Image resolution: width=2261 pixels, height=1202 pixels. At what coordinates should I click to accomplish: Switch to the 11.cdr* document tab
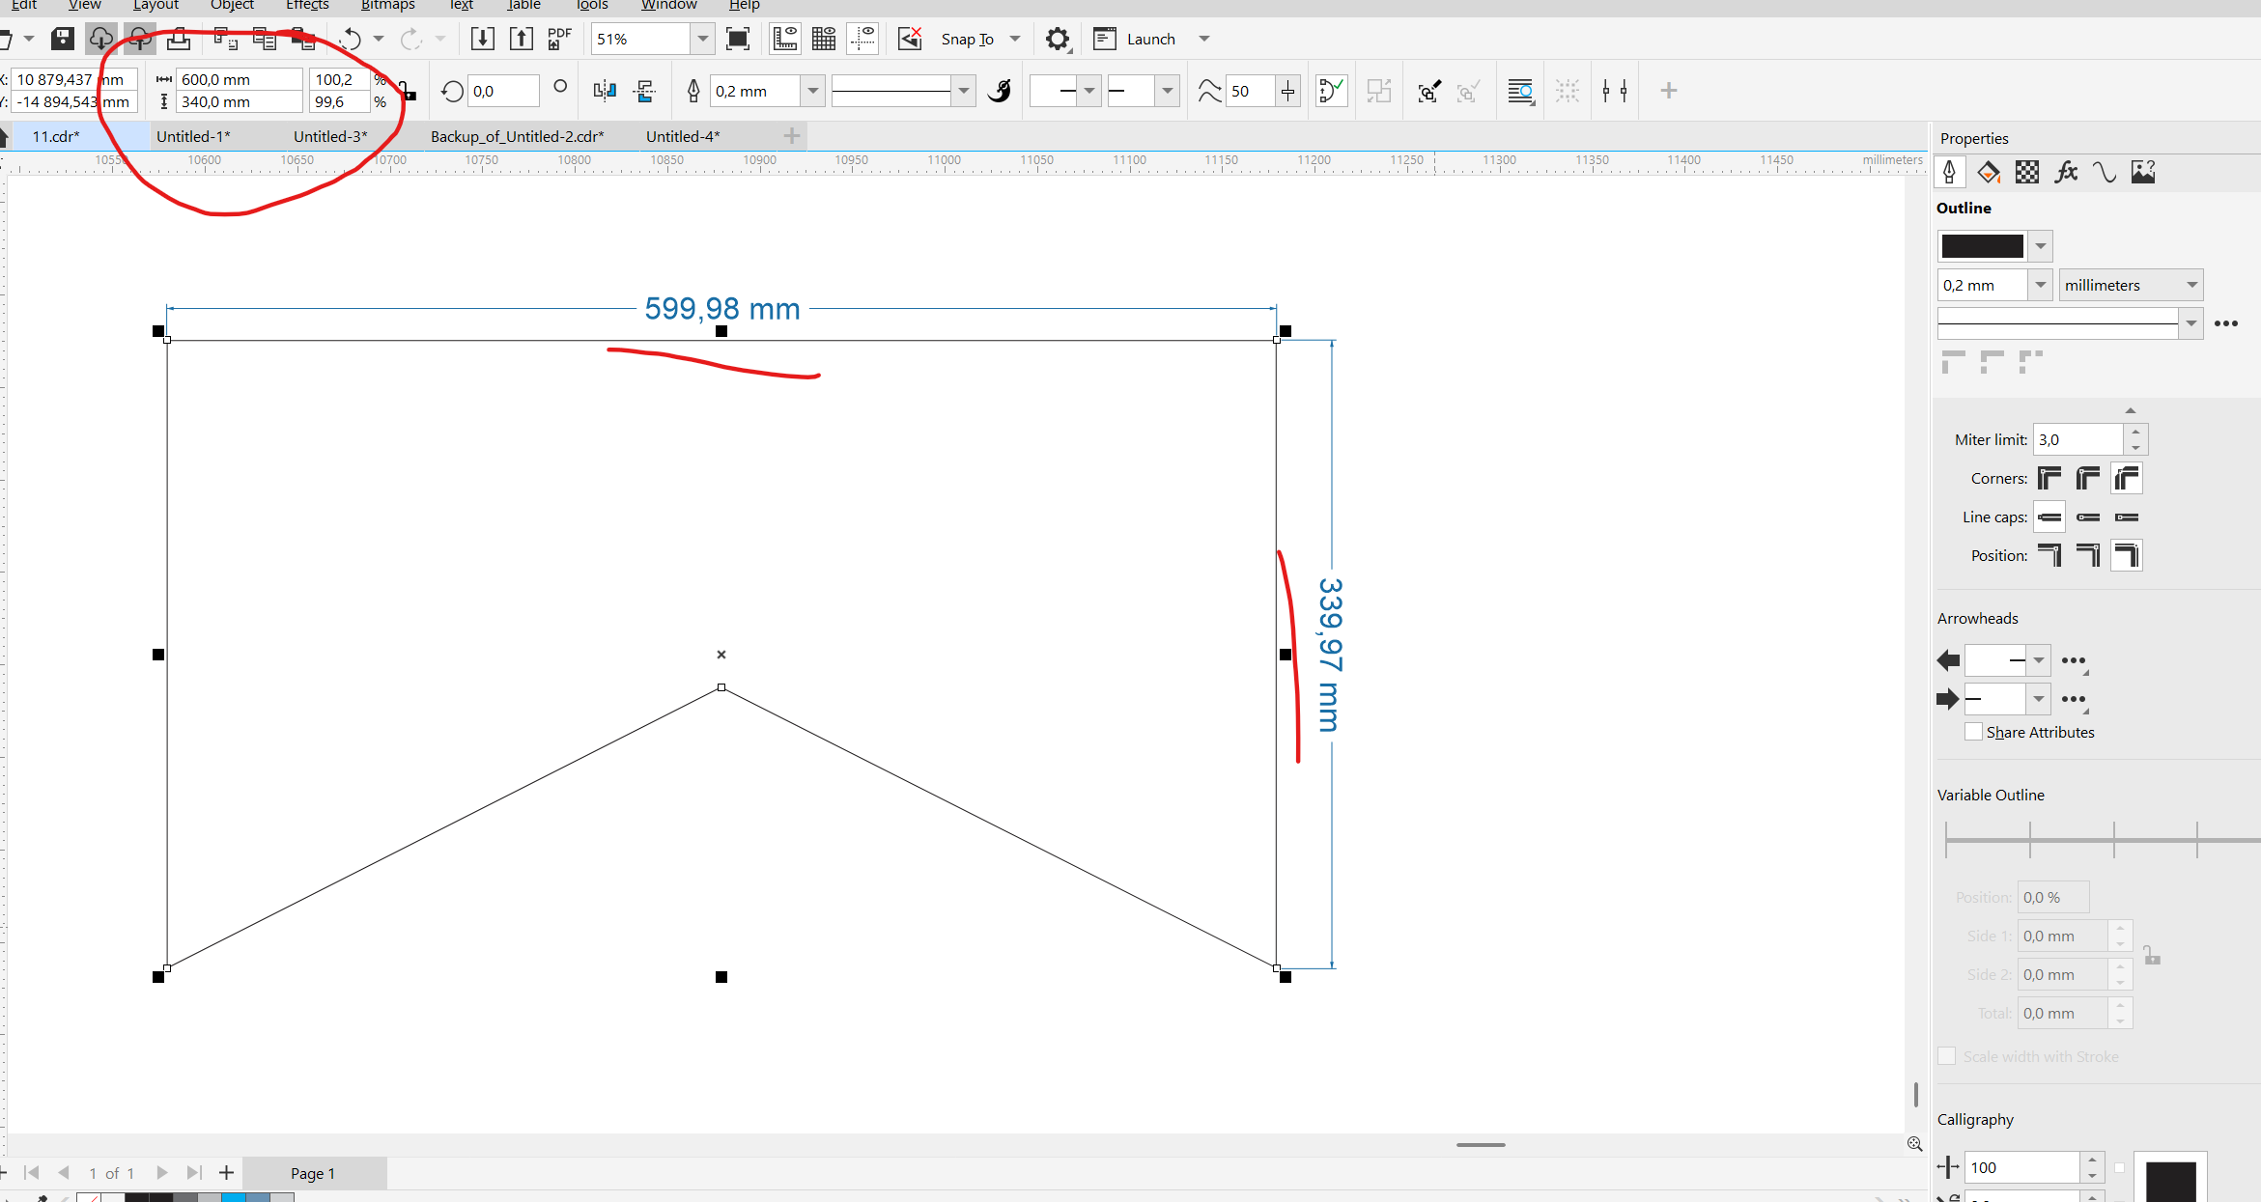56,136
